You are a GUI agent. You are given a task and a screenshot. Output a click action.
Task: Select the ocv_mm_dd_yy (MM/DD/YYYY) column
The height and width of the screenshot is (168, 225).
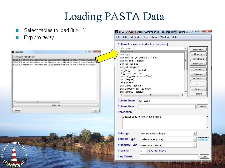point(152,58)
